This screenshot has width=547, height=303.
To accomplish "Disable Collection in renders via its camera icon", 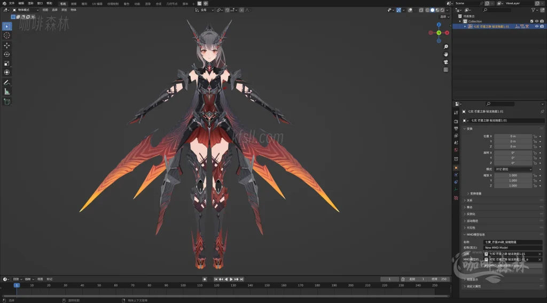I will (542, 21).
